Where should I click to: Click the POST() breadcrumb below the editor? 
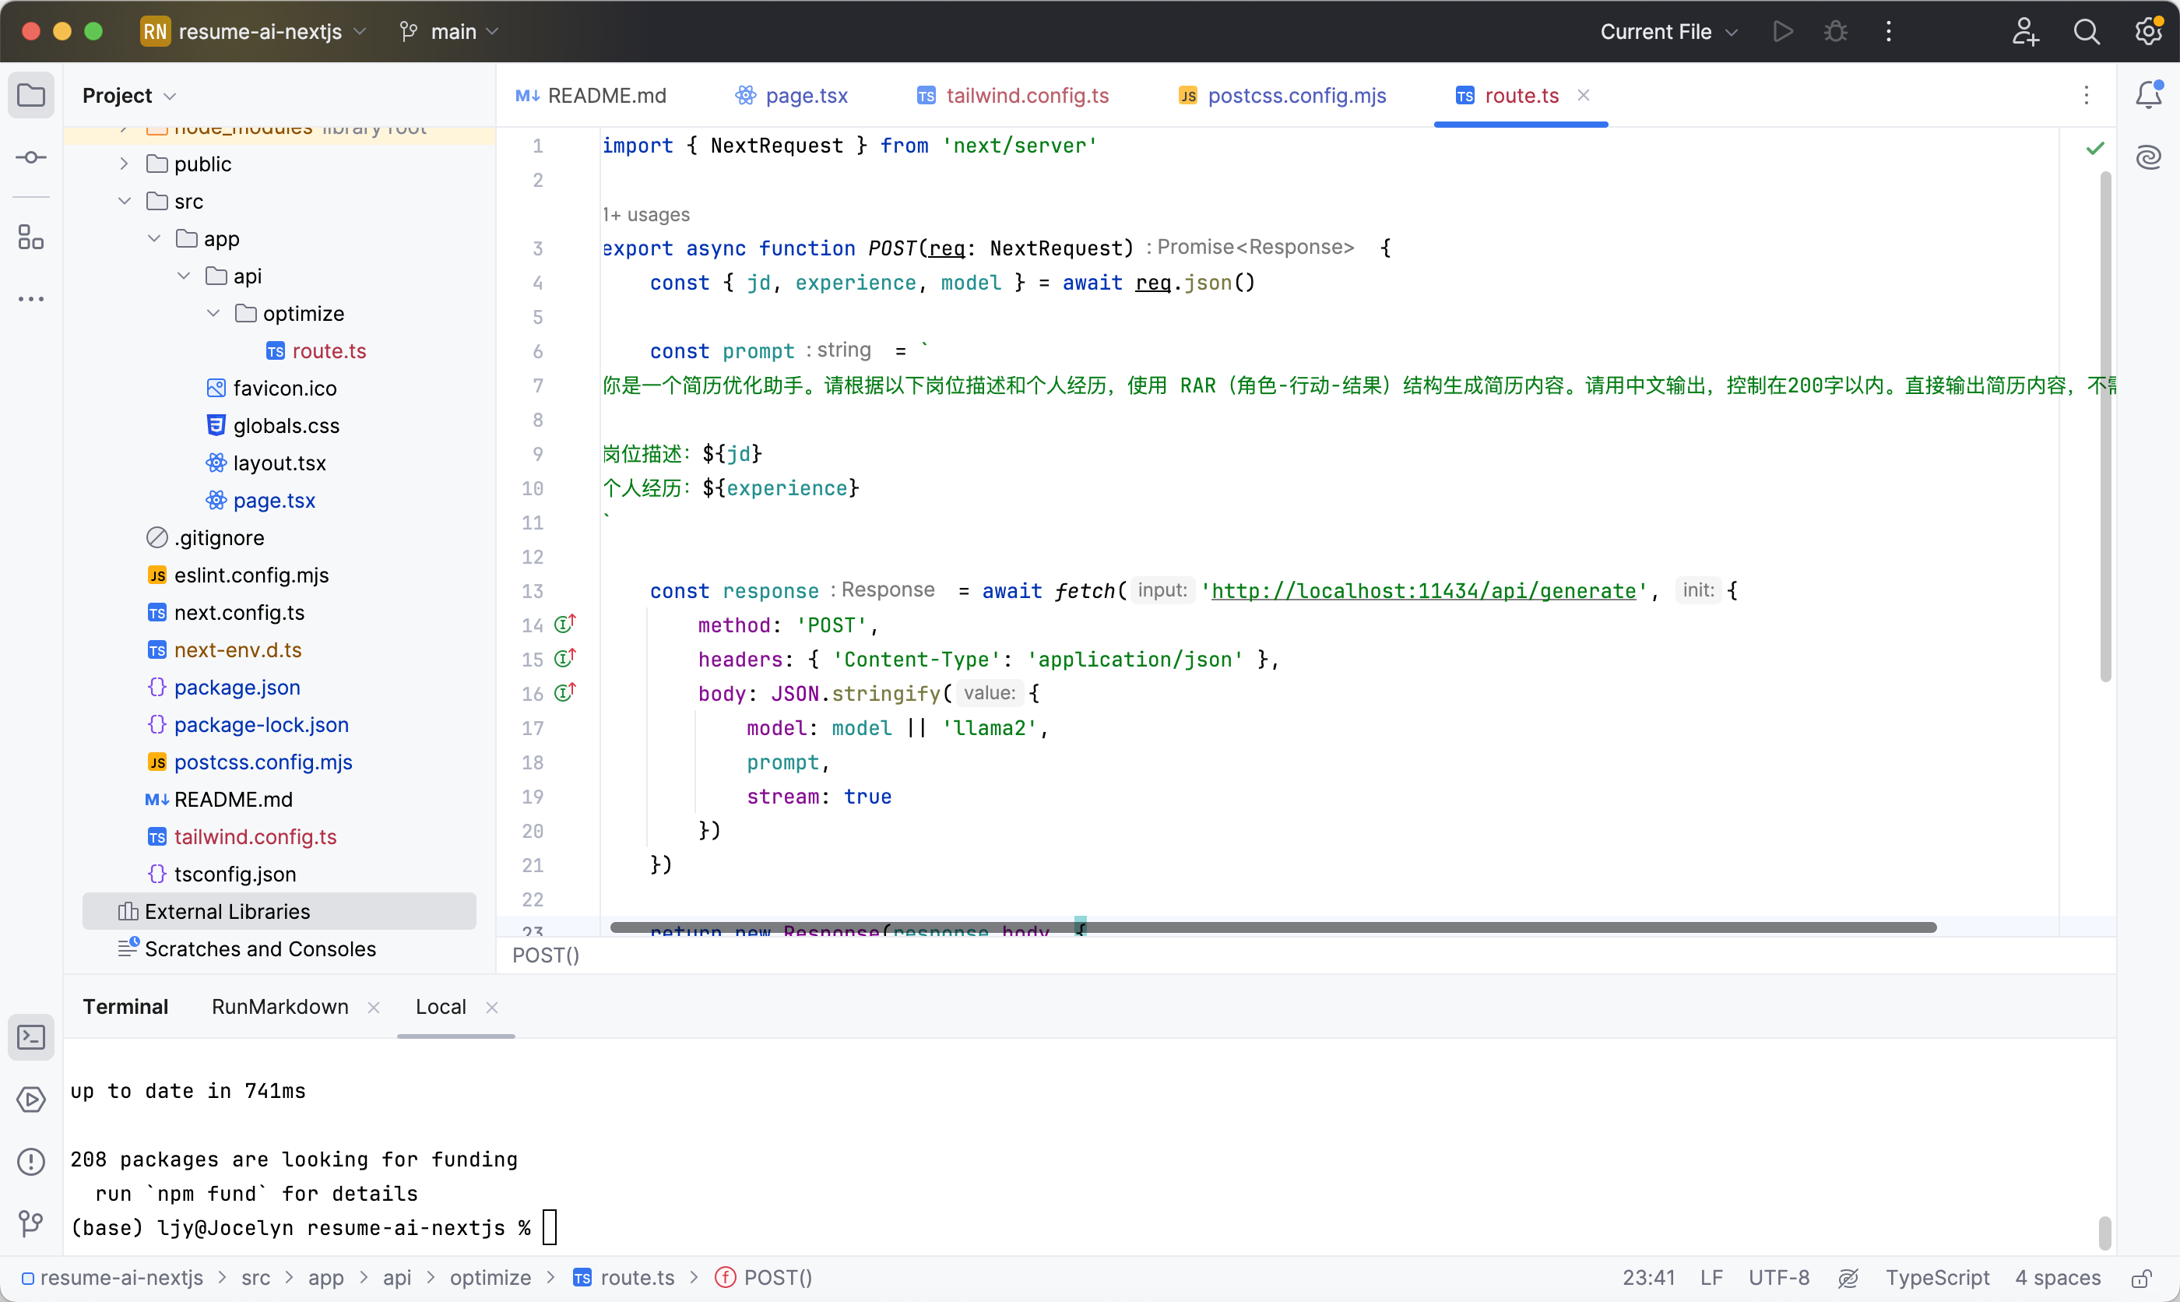(546, 955)
